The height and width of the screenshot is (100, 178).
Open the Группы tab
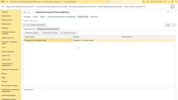[x=35, y=17]
